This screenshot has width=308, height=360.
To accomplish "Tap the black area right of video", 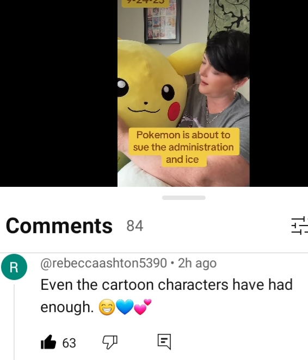I will 279,93.
